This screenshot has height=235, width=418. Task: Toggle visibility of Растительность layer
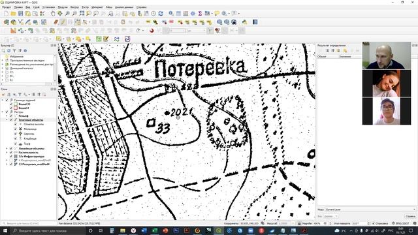11,152
